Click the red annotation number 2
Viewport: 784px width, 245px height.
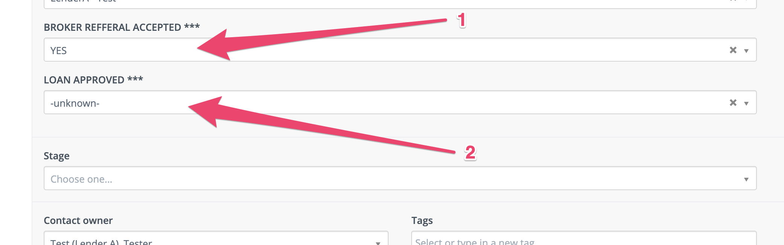[470, 153]
